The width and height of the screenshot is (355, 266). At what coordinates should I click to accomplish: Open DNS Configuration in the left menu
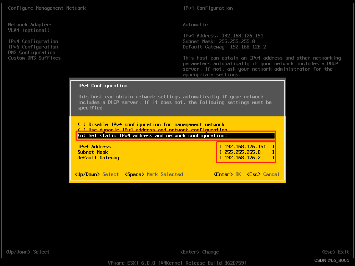pos(32,53)
